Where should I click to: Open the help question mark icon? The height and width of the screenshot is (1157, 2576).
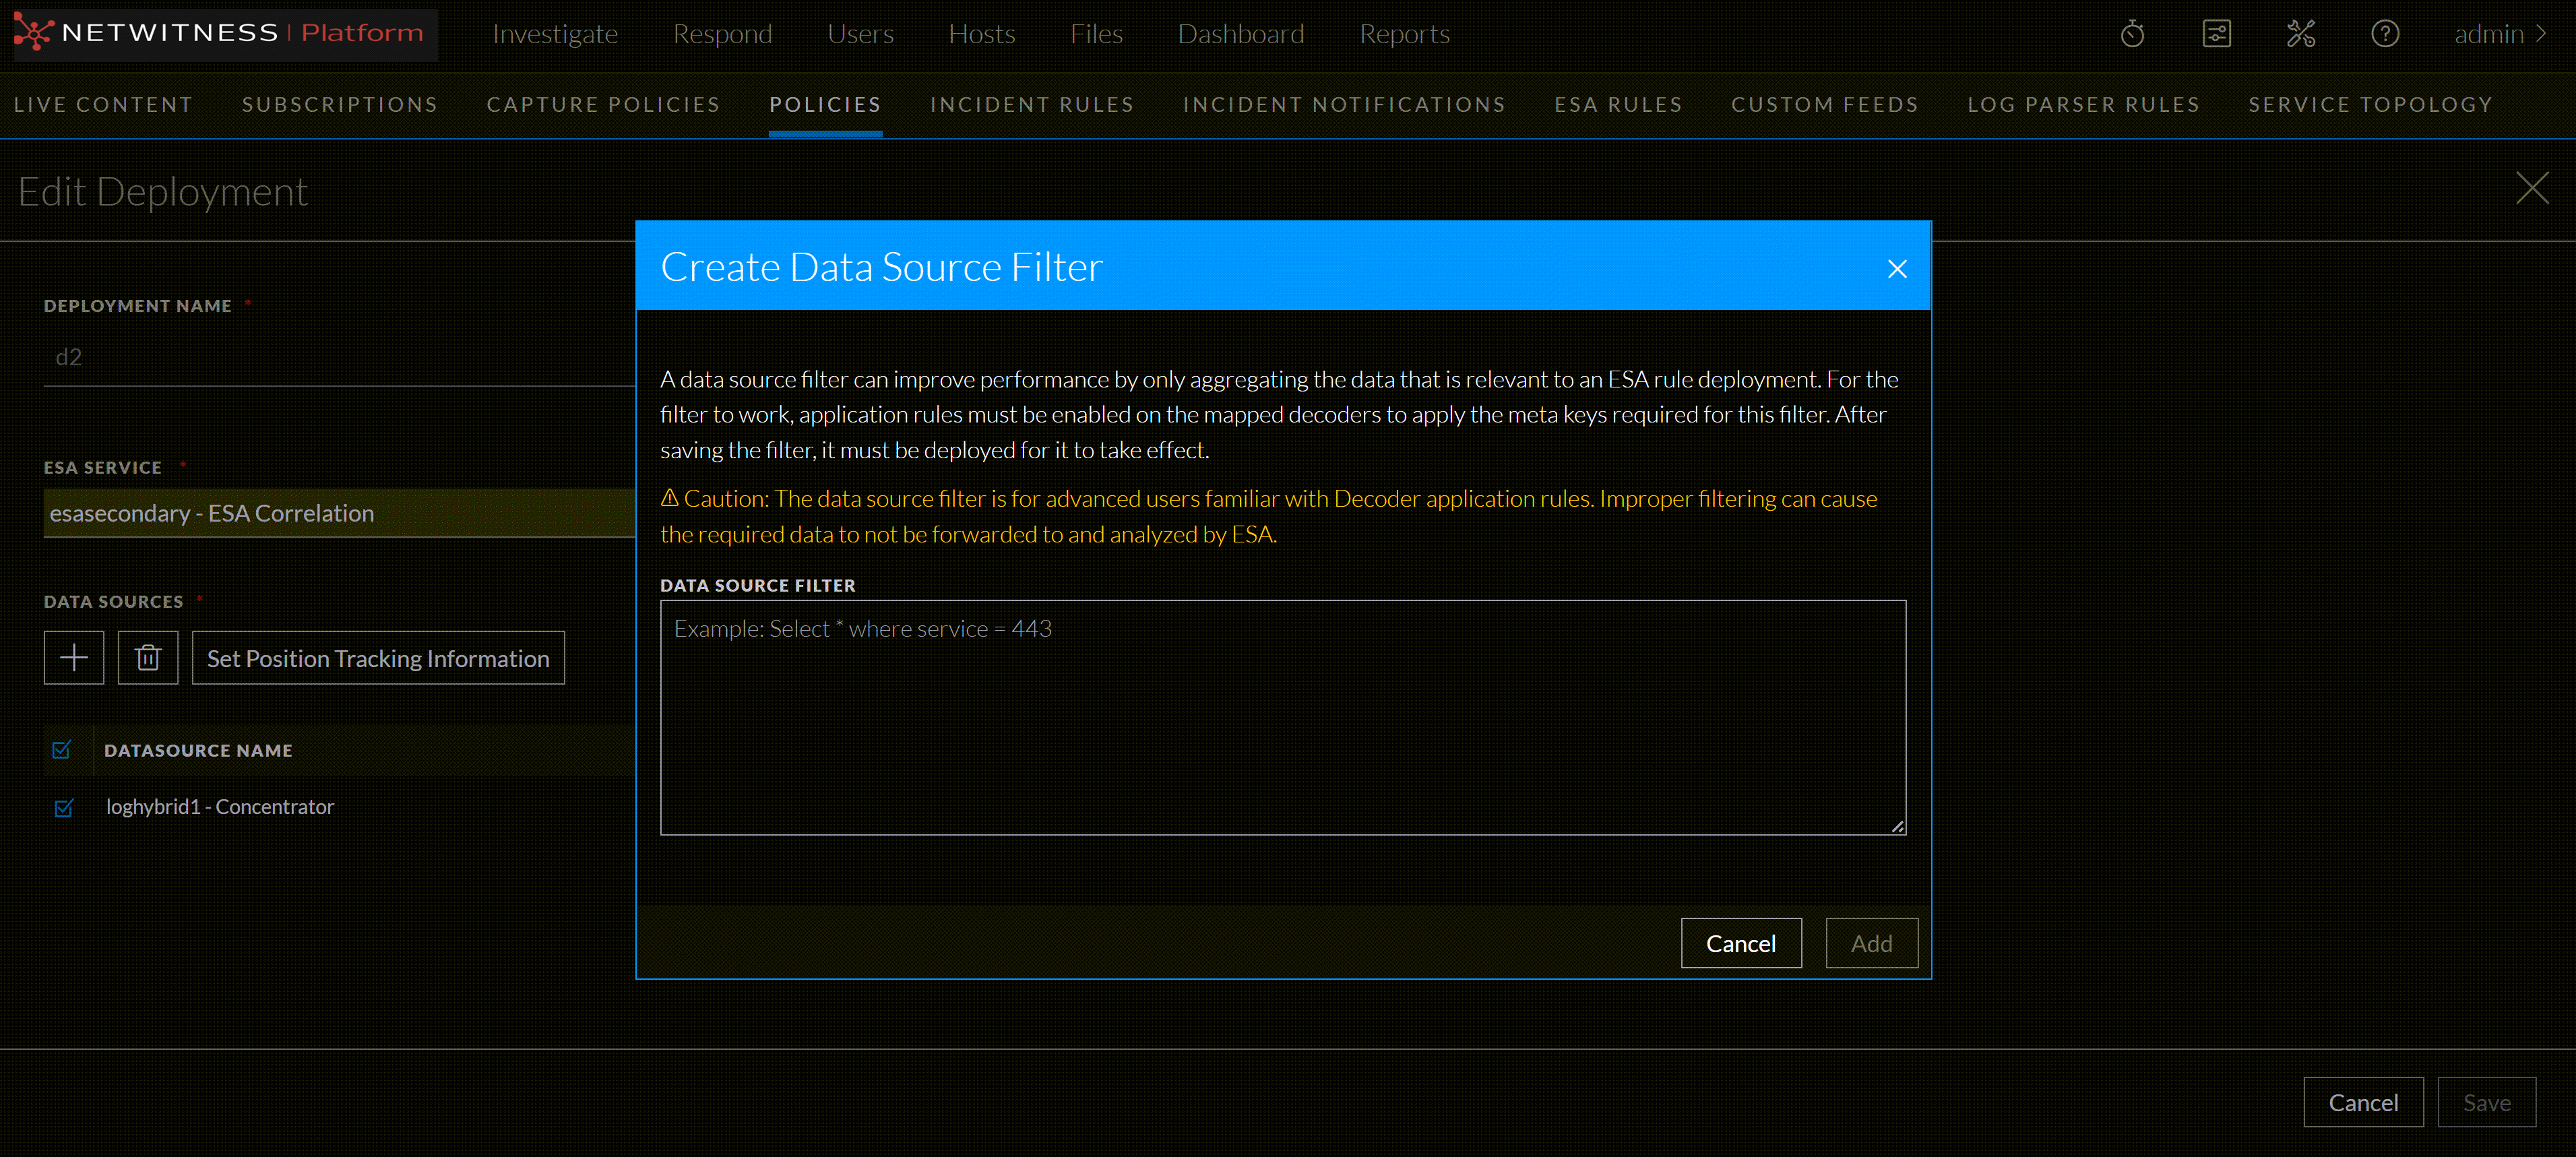coord(2385,33)
